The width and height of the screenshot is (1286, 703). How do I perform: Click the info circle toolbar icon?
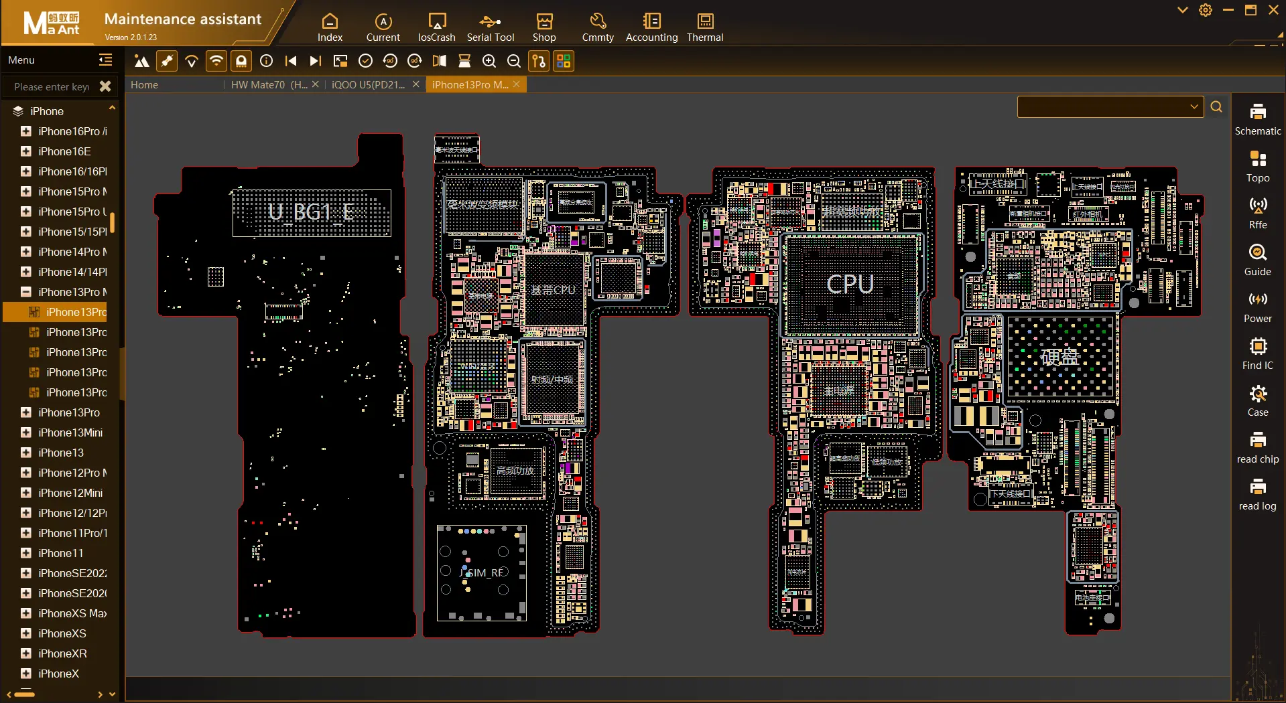[x=266, y=62]
